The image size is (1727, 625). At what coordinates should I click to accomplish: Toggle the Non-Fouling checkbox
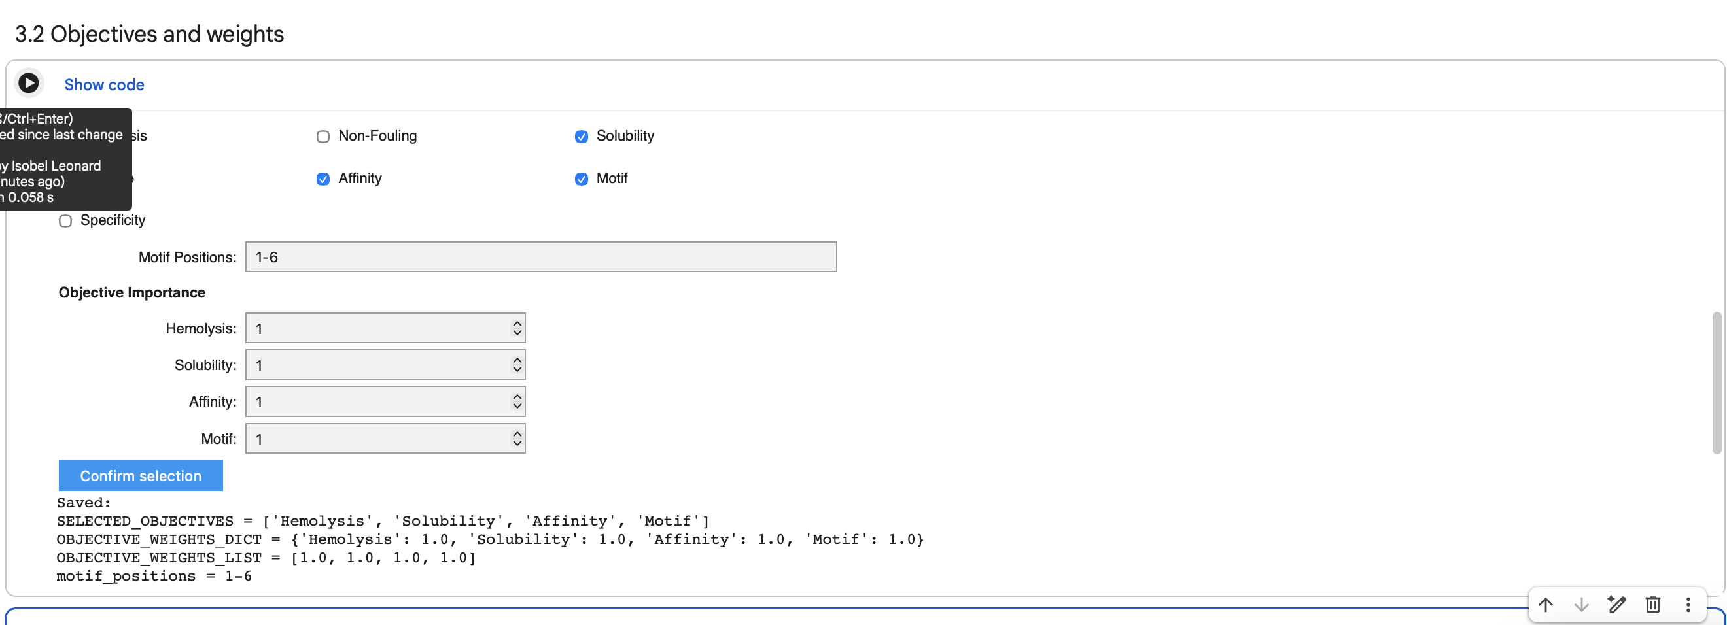click(323, 137)
